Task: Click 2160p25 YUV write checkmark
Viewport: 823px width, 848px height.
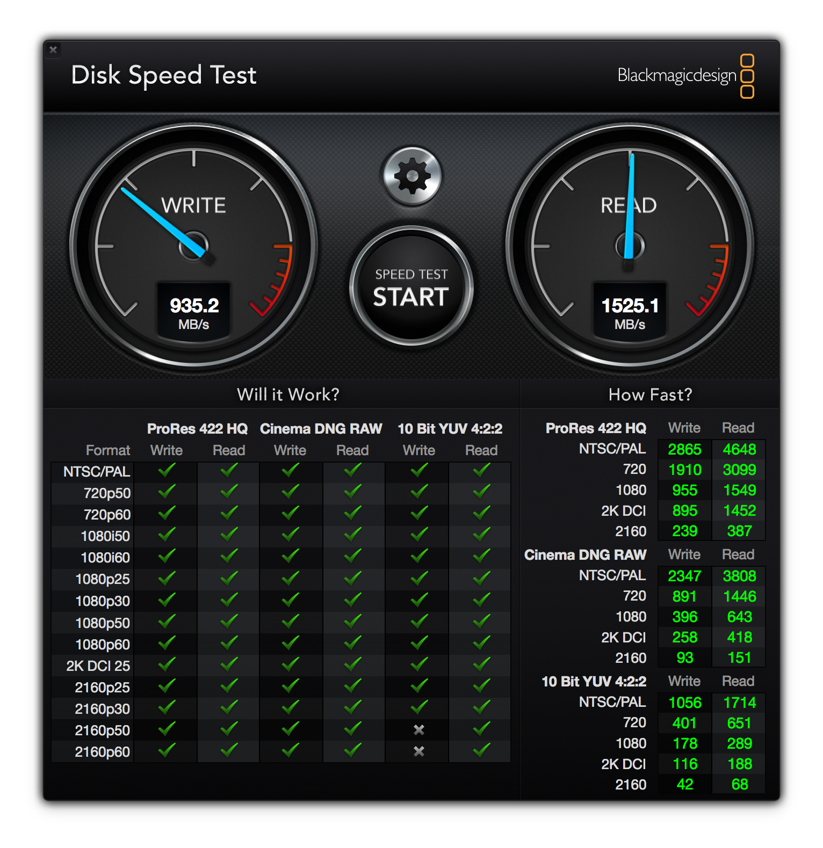Action: tap(419, 686)
